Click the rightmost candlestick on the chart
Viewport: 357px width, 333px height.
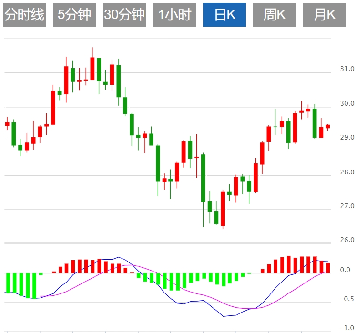point(328,126)
